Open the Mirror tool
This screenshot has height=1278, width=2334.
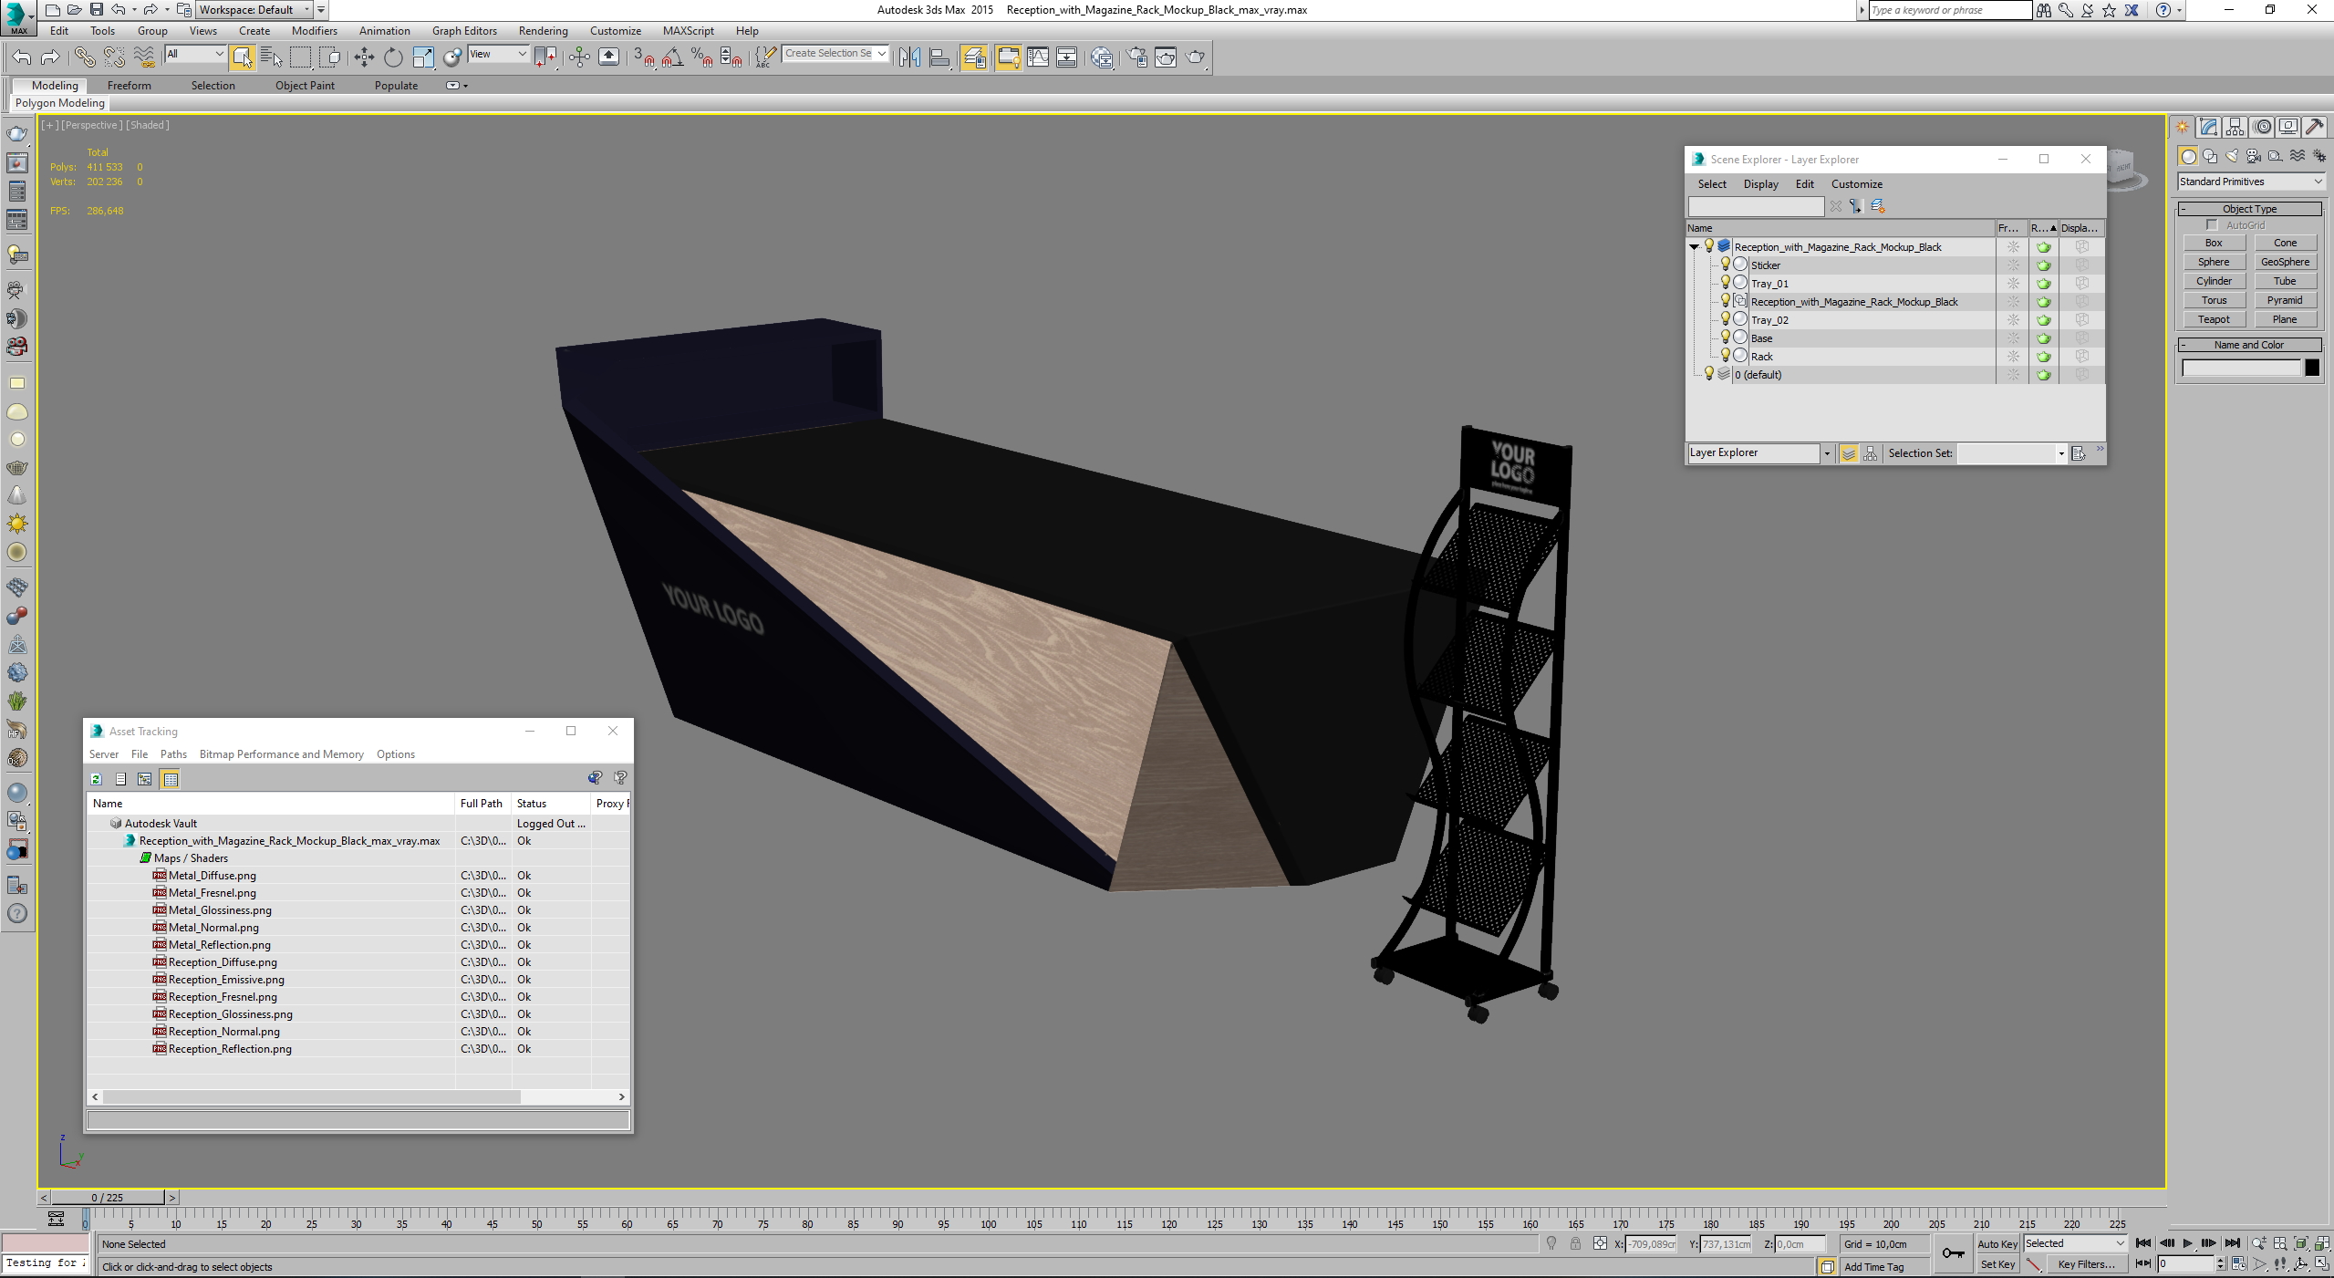pyautogui.click(x=909, y=57)
